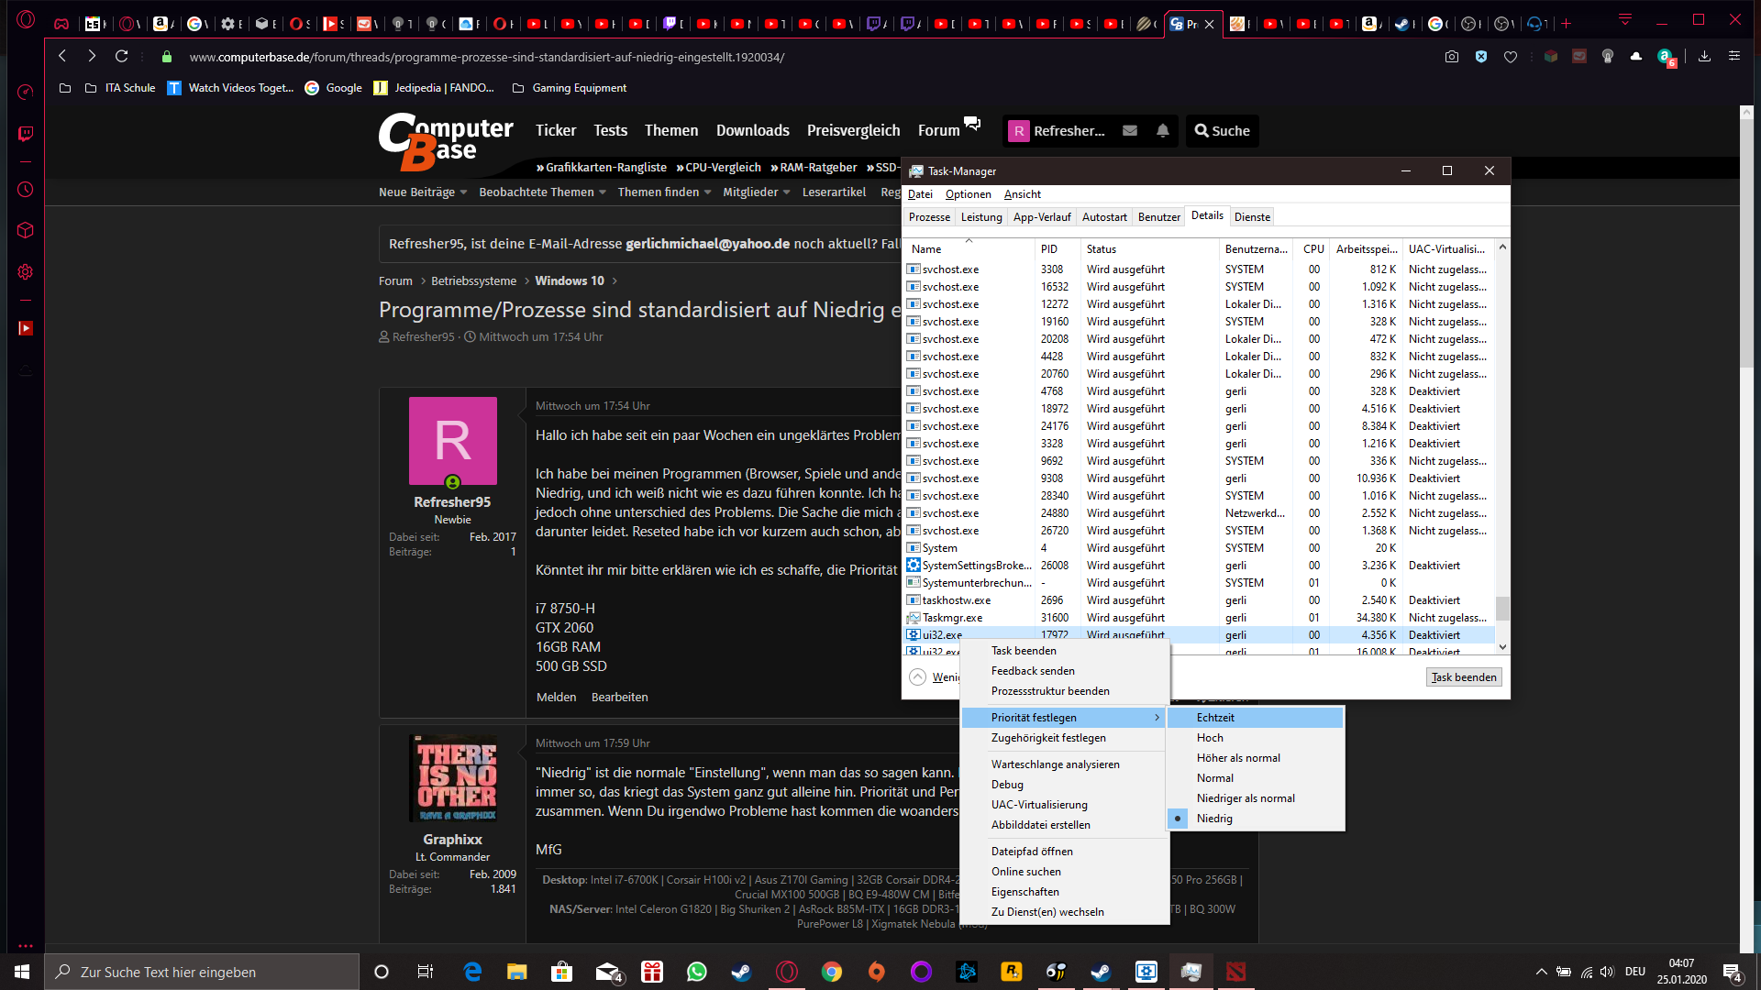Click the notification bell icon on ComputerBase
Image resolution: width=1761 pixels, height=990 pixels.
pyautogui.click(x=1162, y=131)
